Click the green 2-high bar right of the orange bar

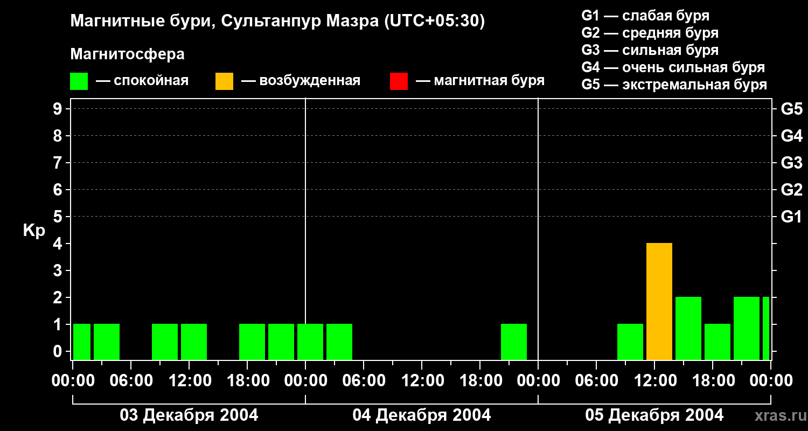click(688, 328)
